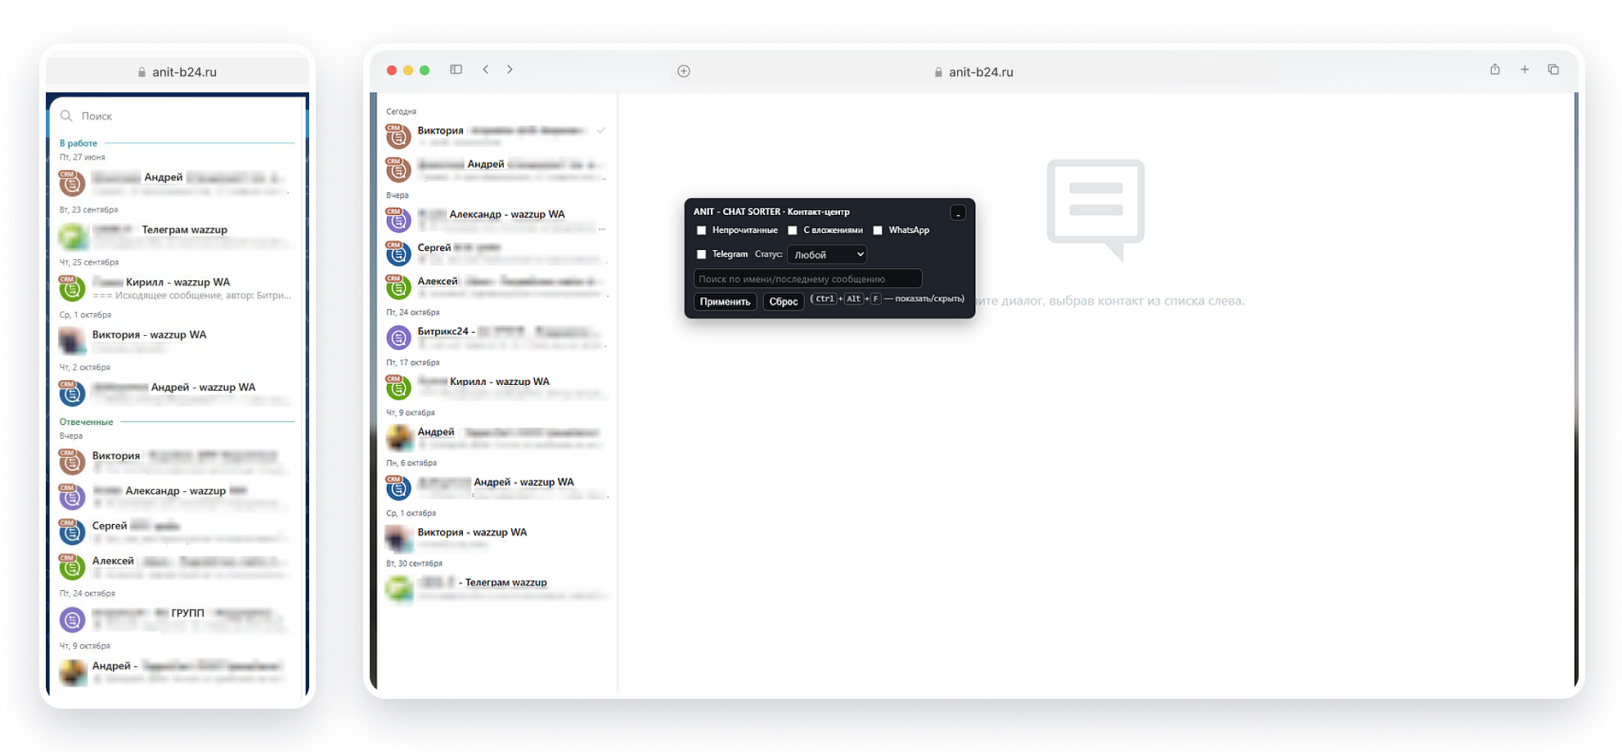Click the browser back arrow
Viewport: 1622px width, 752px height.
[486, 70]
